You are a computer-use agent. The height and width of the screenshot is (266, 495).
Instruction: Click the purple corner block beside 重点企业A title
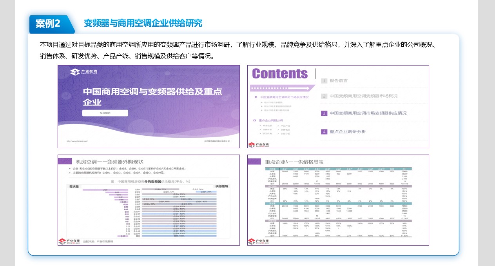(x=254, y=160)
